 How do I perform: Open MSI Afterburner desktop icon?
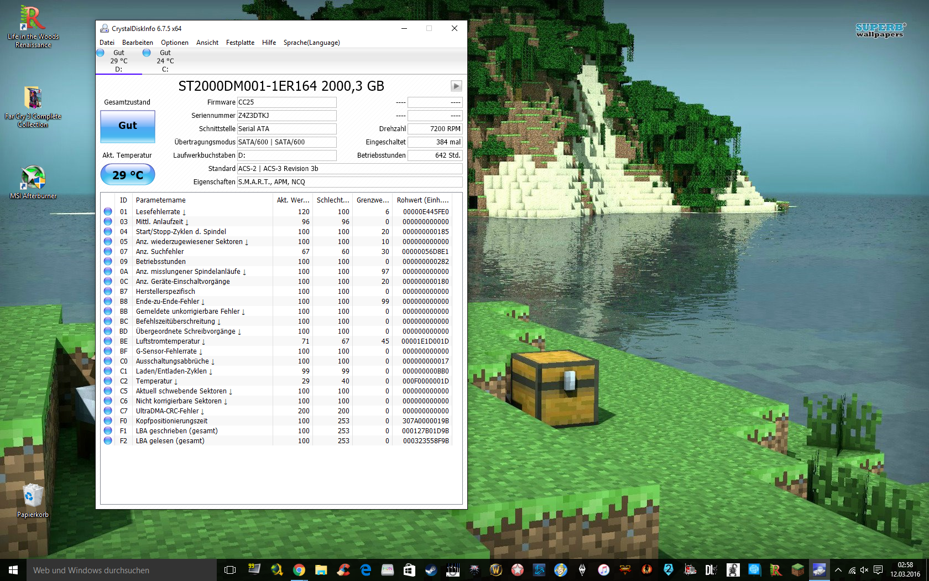coord(33,182)
